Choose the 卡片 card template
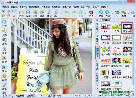The width and height of the screenshot is (136, 98). point(106,28)
